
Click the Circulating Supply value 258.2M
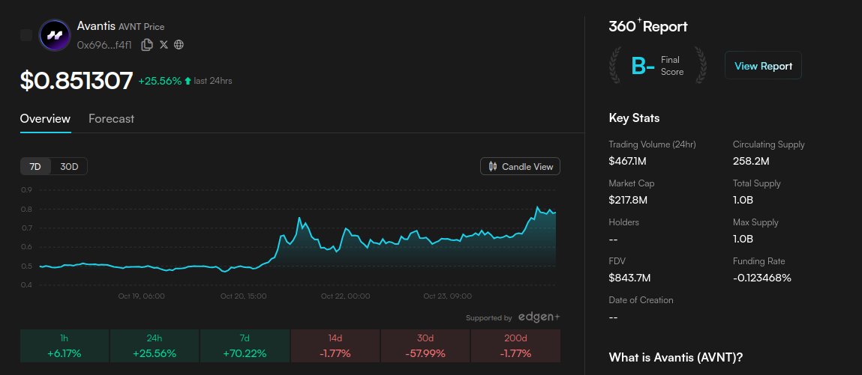click(751, 161)
